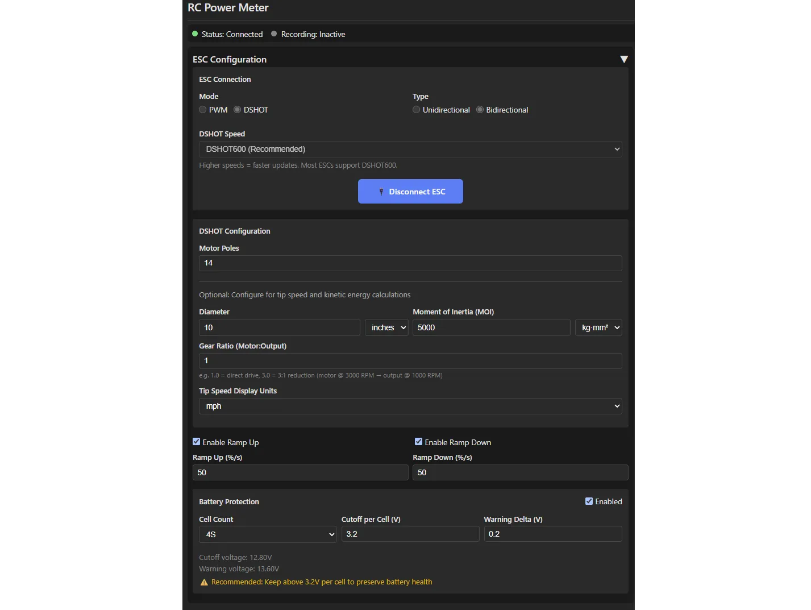This screenshot has width=811, height=610.
Task: Select the PWM mode radio button
Action: (203, 110)
